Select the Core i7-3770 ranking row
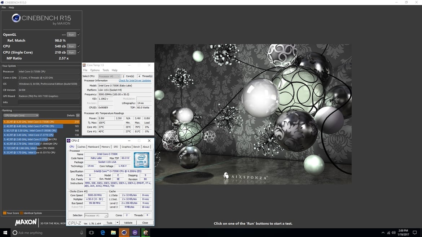The width and height of the screenshot is (422, 237). [41, 135]
